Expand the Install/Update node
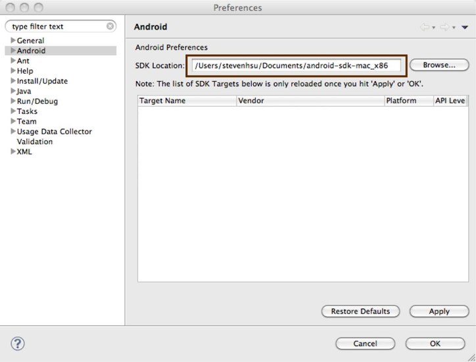The height and width of the screenshot is (362, 476). [13, 80]
